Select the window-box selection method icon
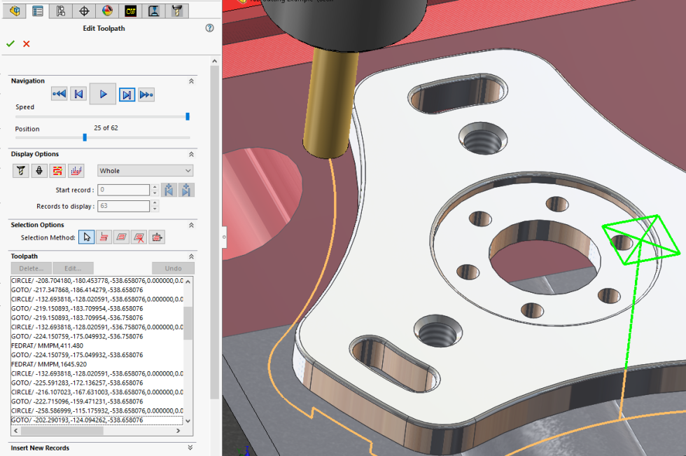Screen dimensions: 686x456 pos(157,237)
